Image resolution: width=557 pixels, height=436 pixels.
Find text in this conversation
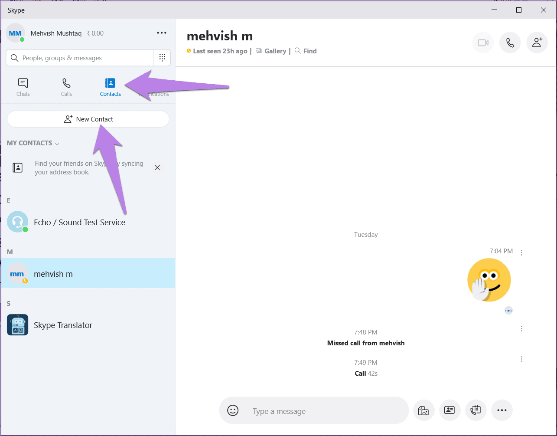[x=306, y=51]
